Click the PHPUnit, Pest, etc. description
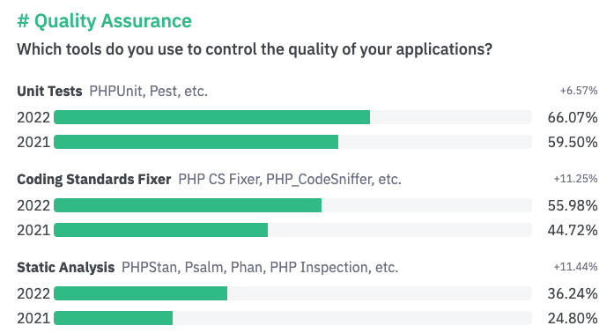Screen dimensions: 614x333 (x=148, y=92)
